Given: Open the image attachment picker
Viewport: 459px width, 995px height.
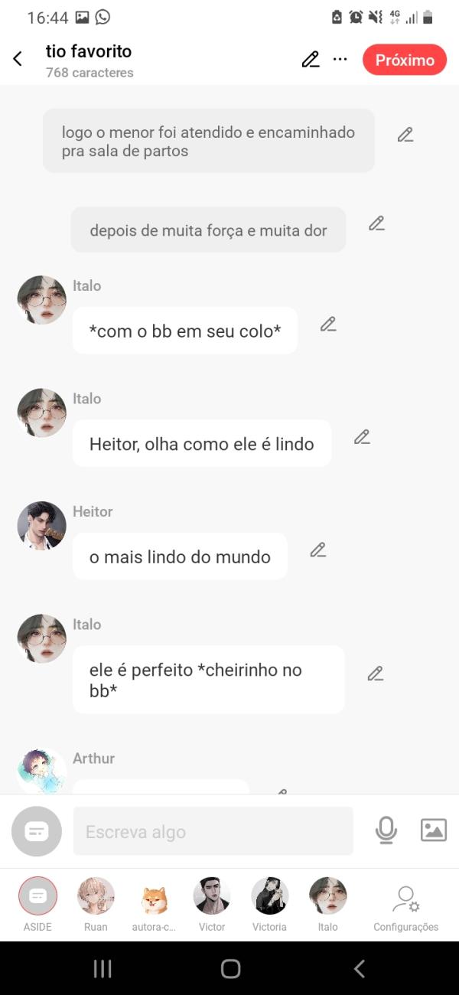Looking at the screenshot, I should [x=433, y=830].
